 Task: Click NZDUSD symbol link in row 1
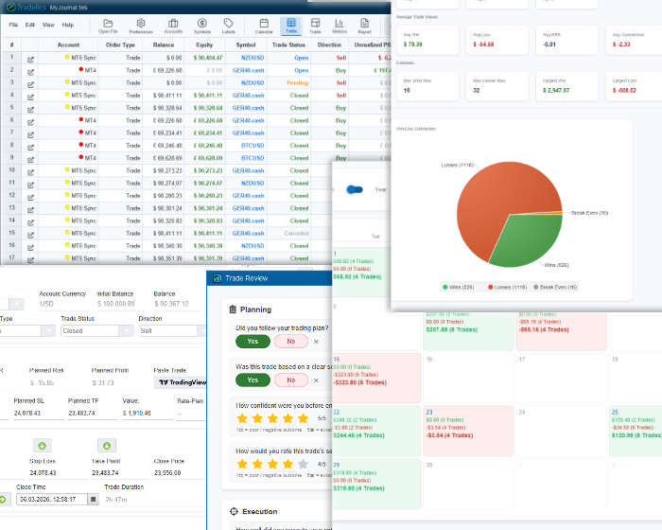coord(253,58)
